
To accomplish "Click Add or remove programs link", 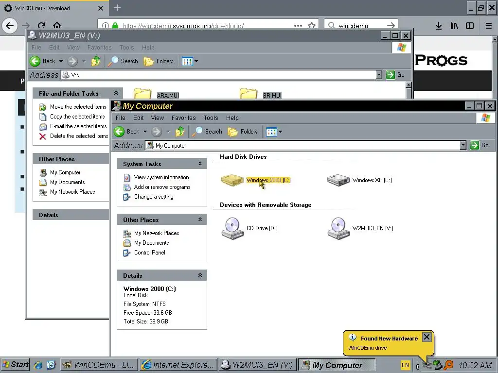I will (162, 187).
